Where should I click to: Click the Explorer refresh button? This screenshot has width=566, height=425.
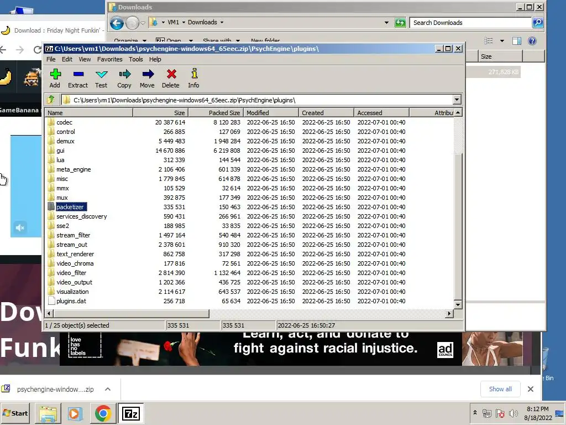(x=400, y=22)
